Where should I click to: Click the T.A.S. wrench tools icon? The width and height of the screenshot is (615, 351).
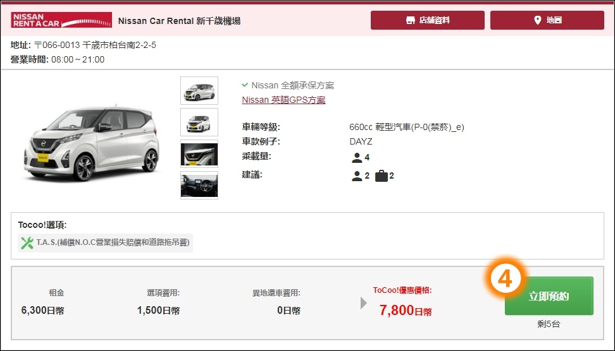point(27,242)
